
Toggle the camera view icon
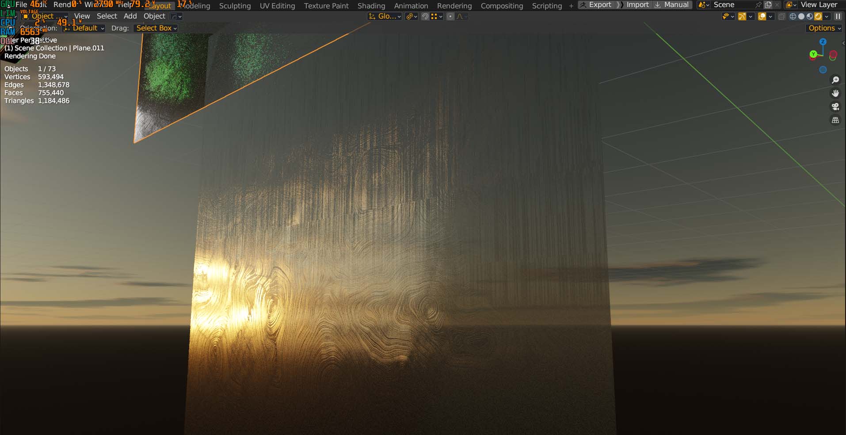click(835, 107)
